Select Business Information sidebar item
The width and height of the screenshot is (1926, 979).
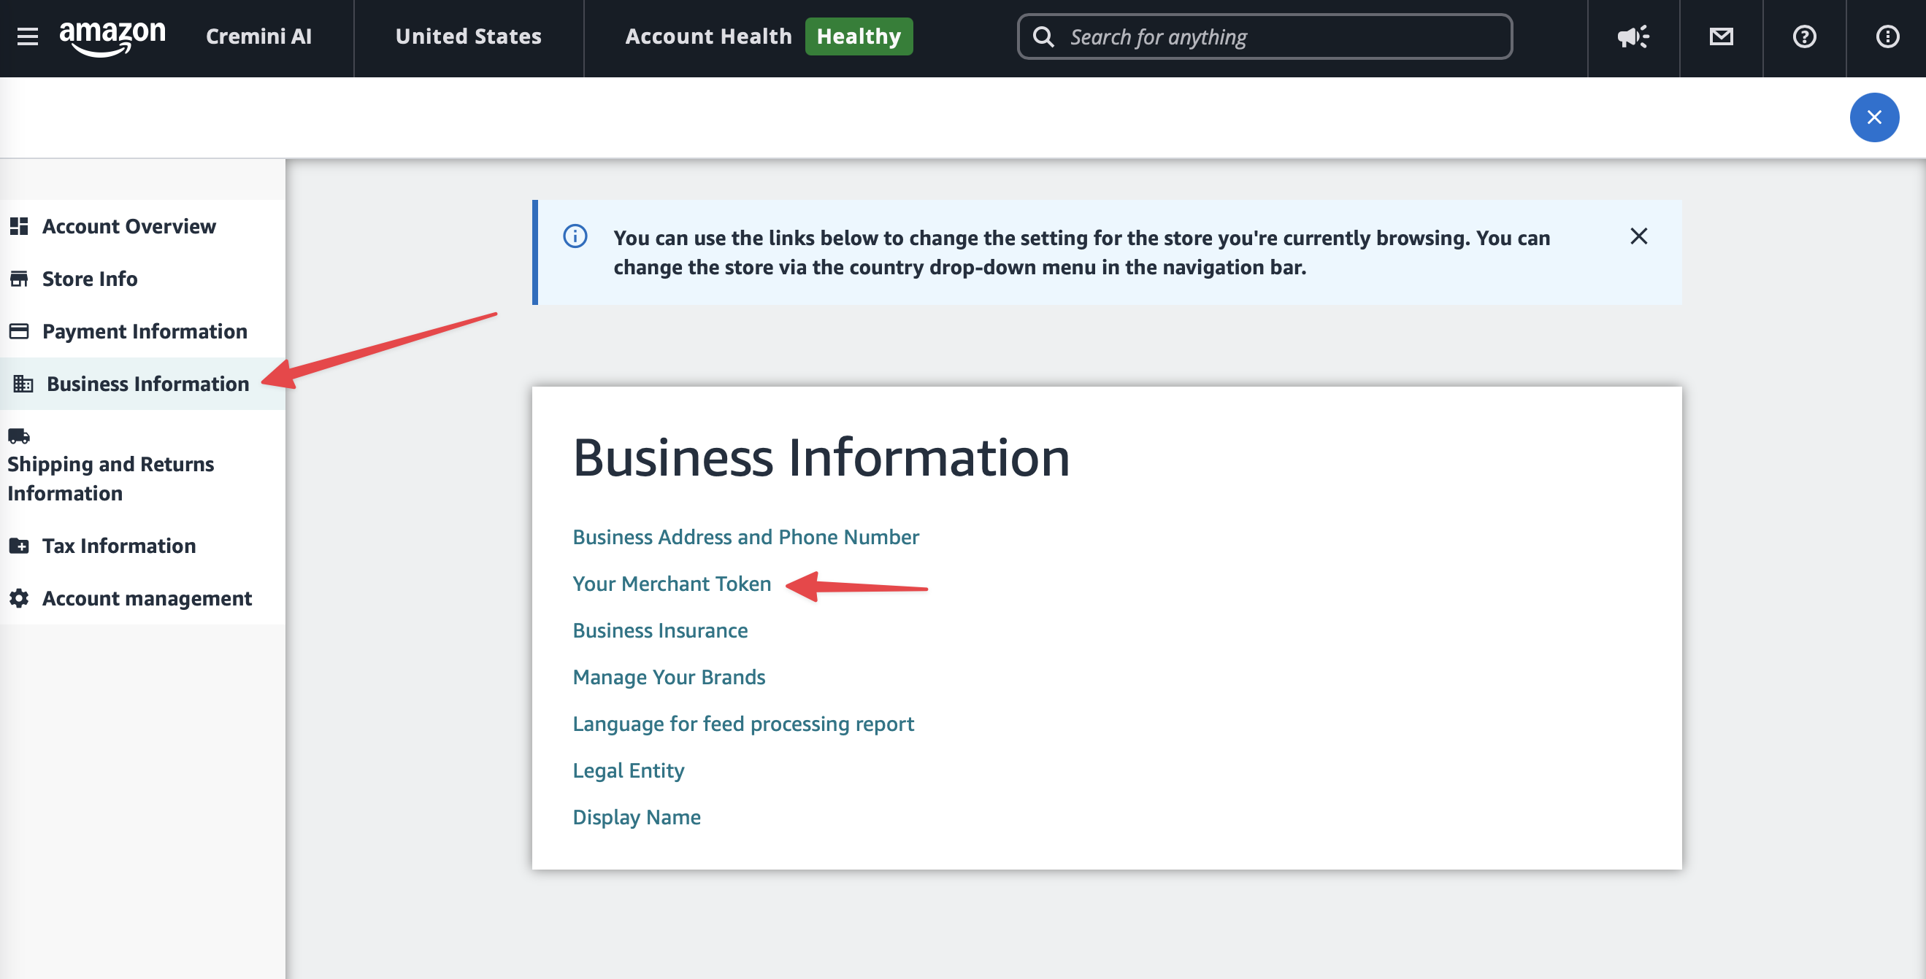tap(142, 384)
